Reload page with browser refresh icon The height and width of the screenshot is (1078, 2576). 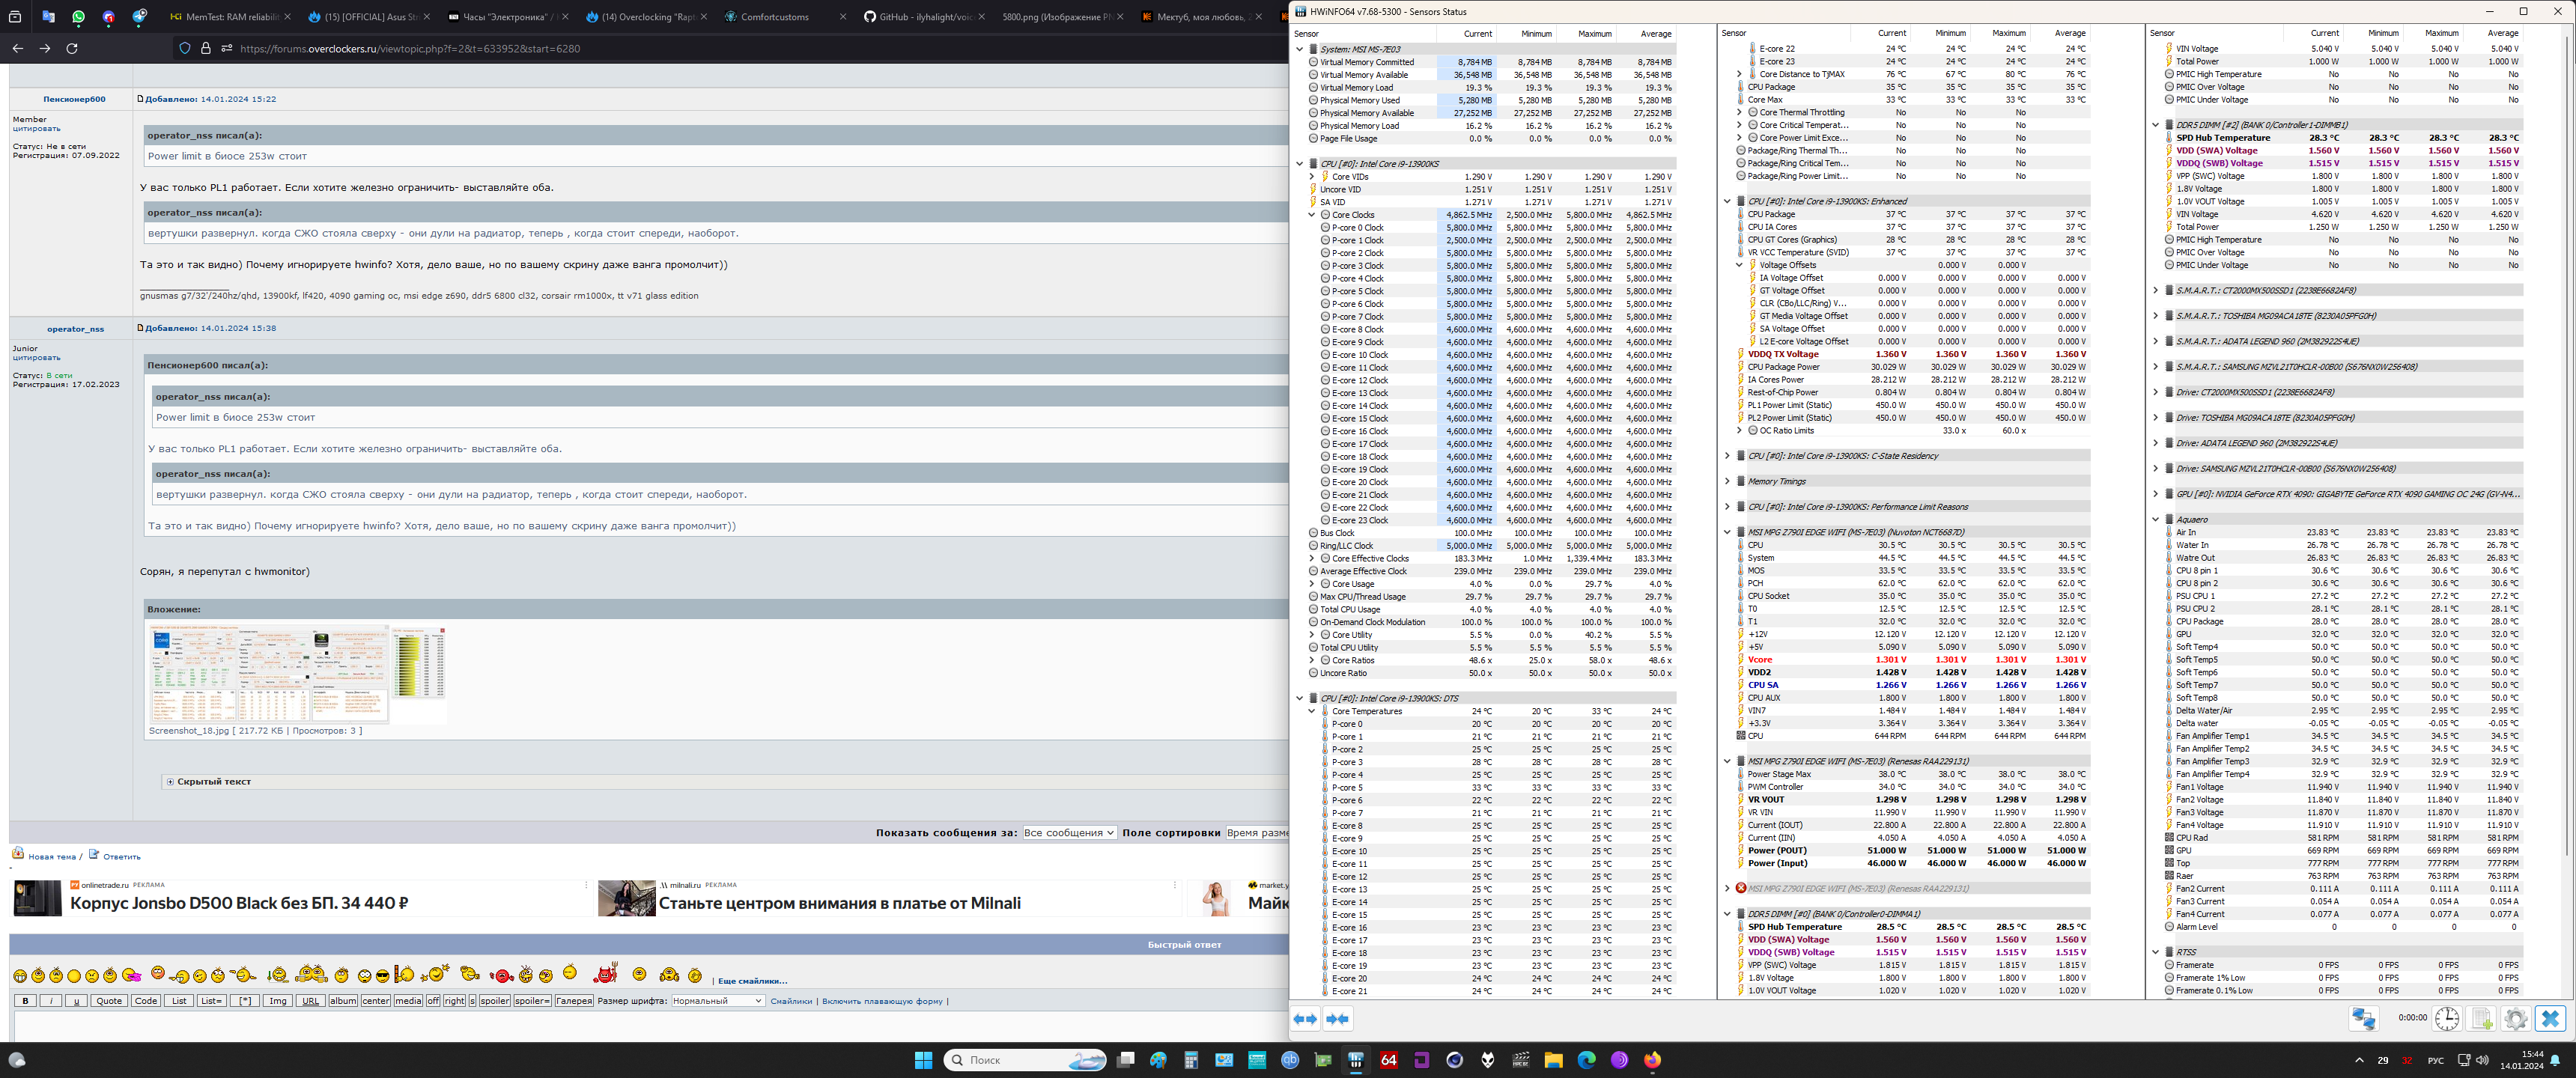[x=72, y=48]
